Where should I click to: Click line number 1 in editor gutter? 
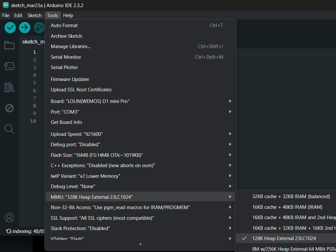[x=35, y=52]
